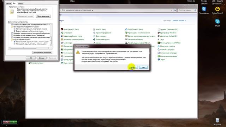226x127 pixels.
Task: Open Панель управления NVIDIA icon
Action: click(x=169, y=43)
